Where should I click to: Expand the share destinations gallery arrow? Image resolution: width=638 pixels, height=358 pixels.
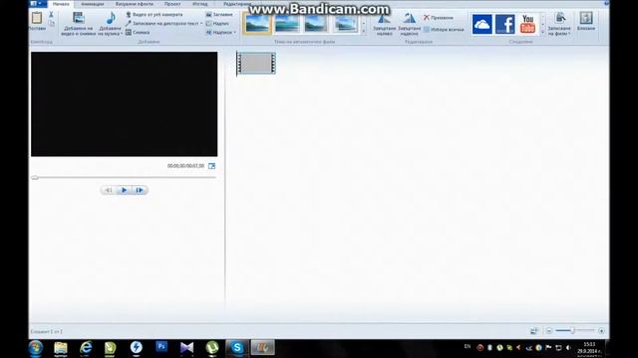coord(542,32)
